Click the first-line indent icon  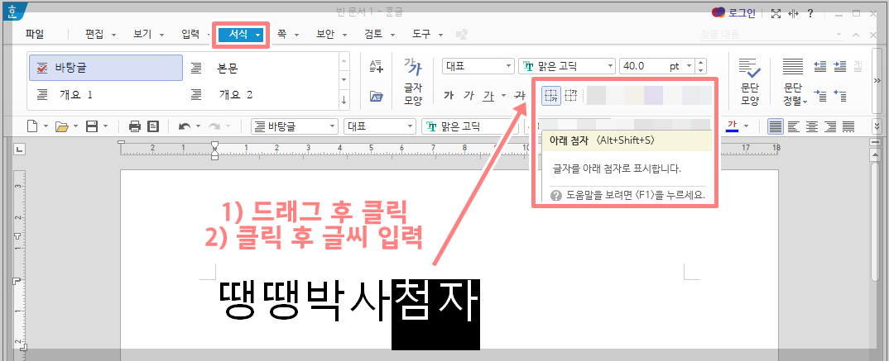point(819,96)
